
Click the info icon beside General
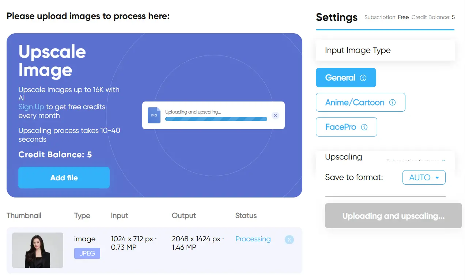pyautogui.click(x=363, y=78)
